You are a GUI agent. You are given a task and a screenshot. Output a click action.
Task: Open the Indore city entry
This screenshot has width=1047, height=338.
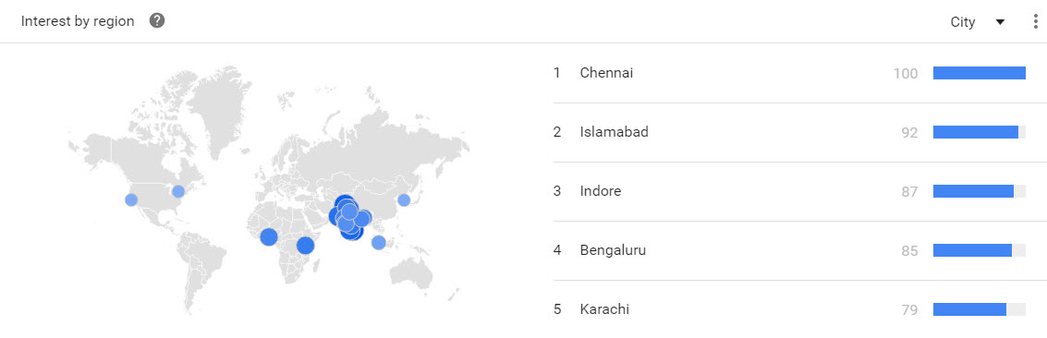(x=601, y=191)
